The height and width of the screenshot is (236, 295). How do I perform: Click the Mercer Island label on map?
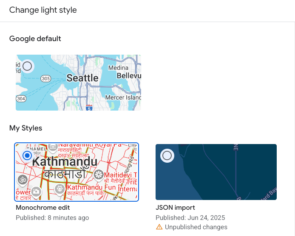[123, 97]
